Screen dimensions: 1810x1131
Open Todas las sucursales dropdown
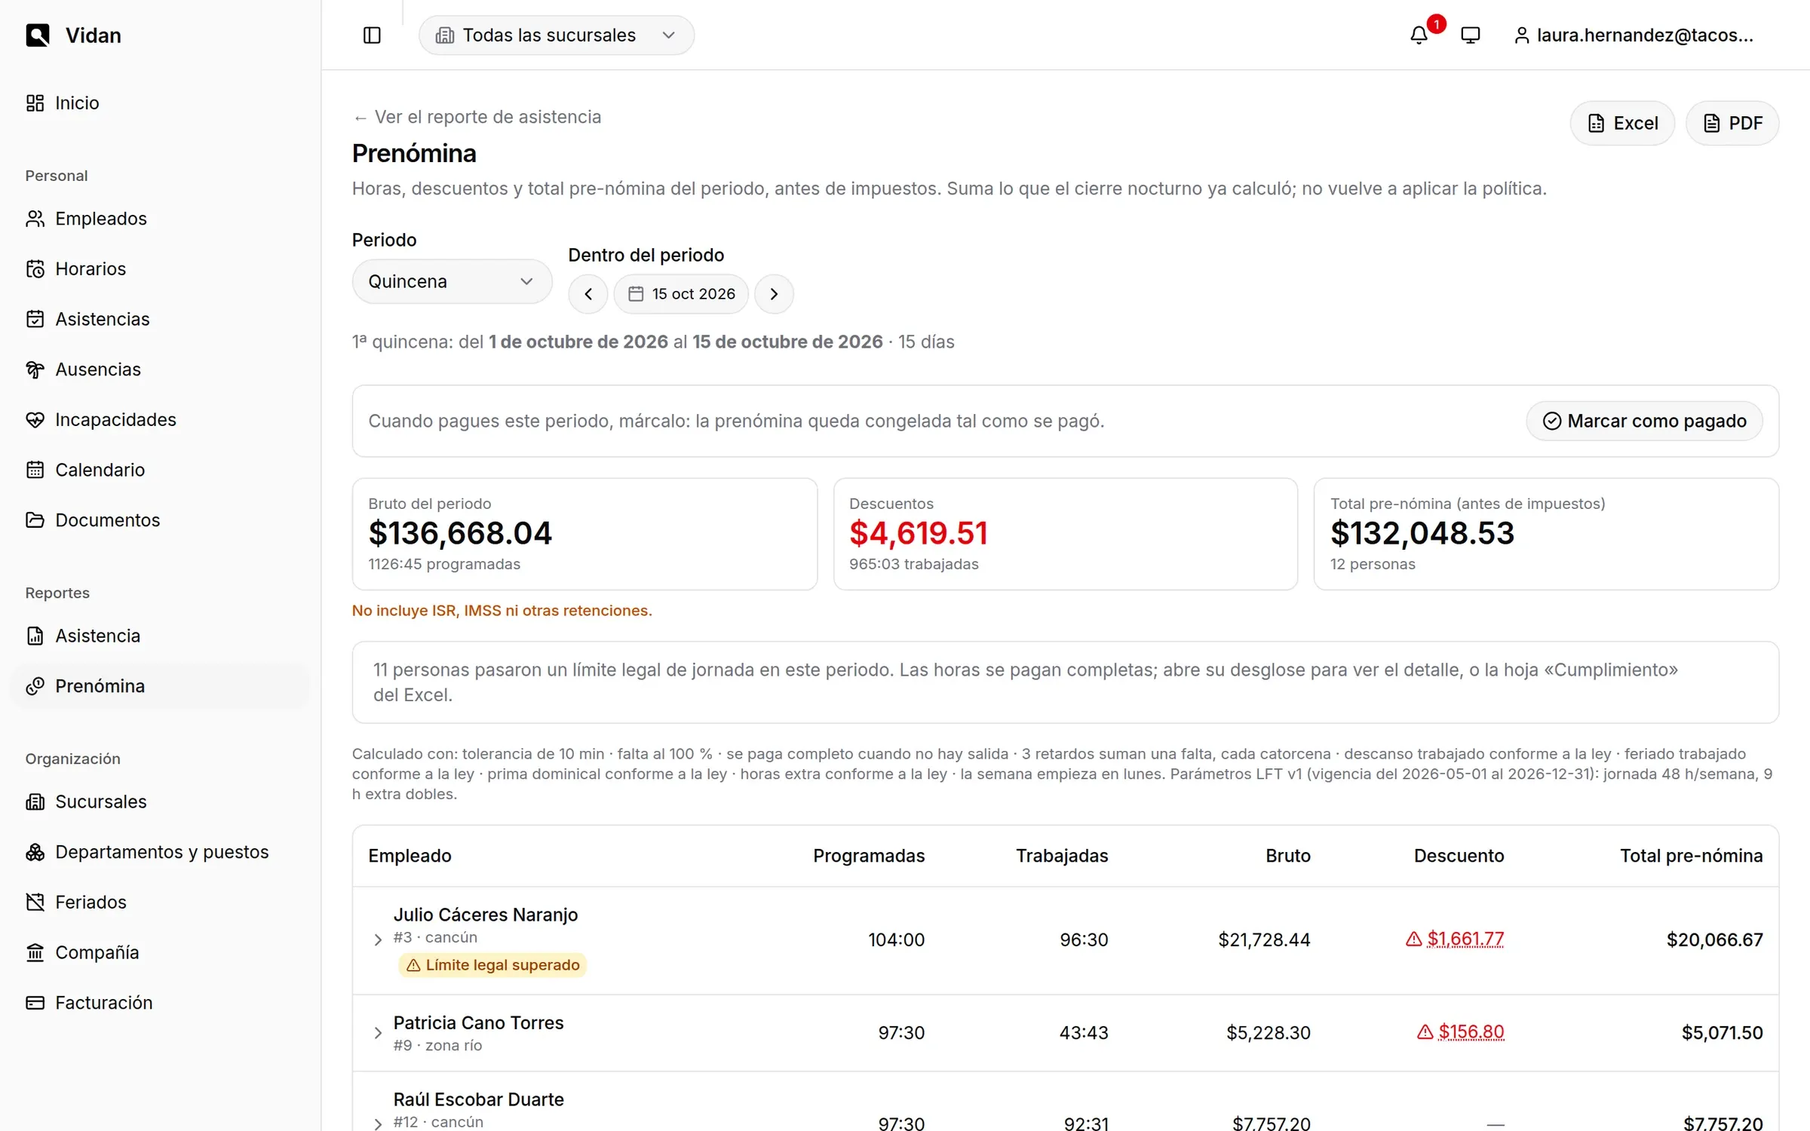pos(556,35)
